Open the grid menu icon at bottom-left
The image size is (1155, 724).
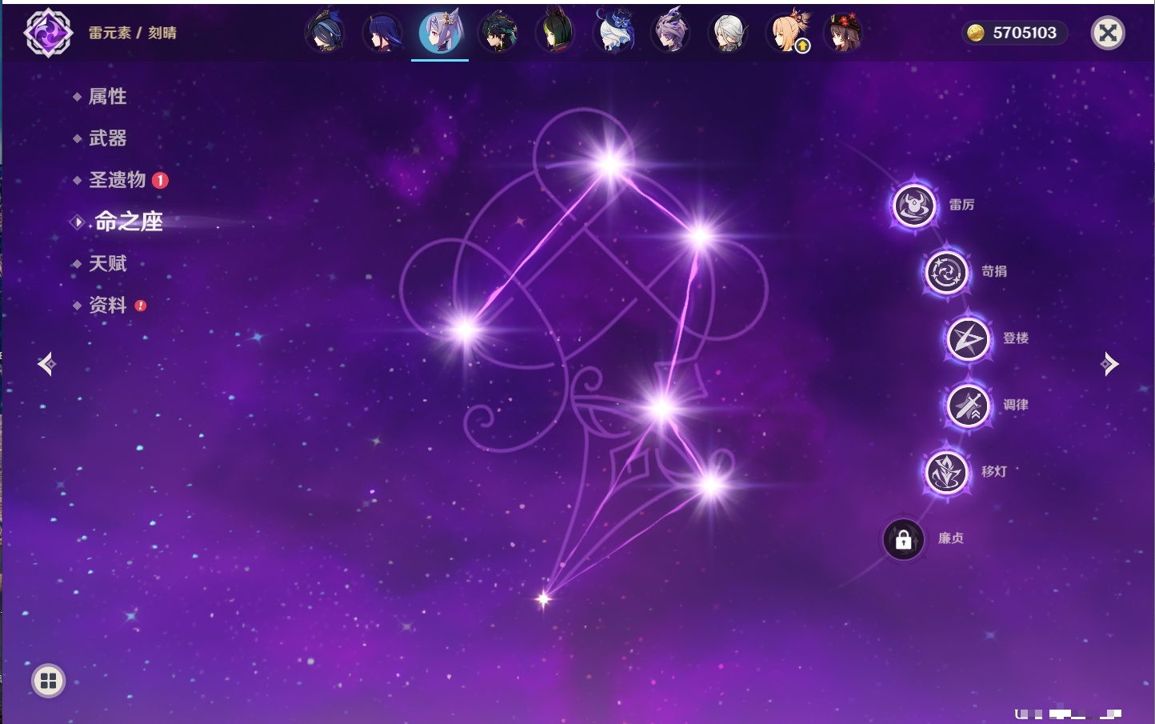(x=48, y=681)
